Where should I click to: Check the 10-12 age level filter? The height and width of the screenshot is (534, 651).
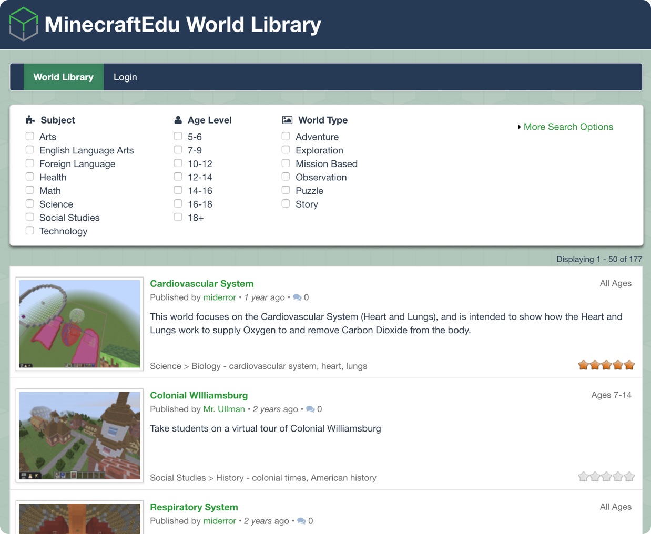(178, 163)
